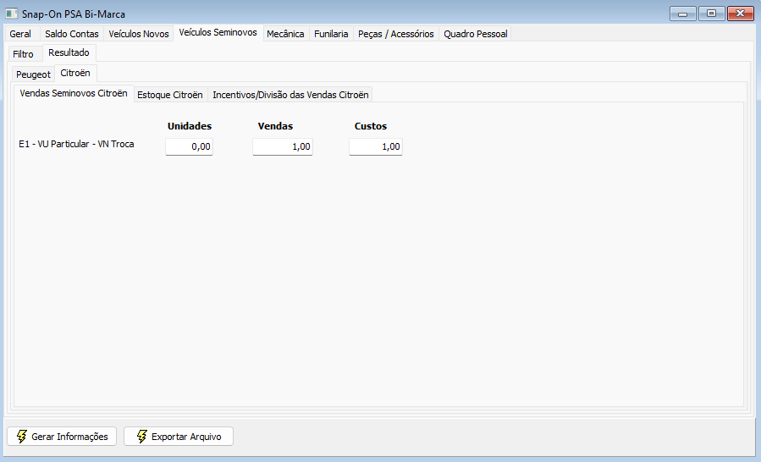Open the Quadro Pessoal tab
This screenshot has width=761, height=462.
(476, 34)
